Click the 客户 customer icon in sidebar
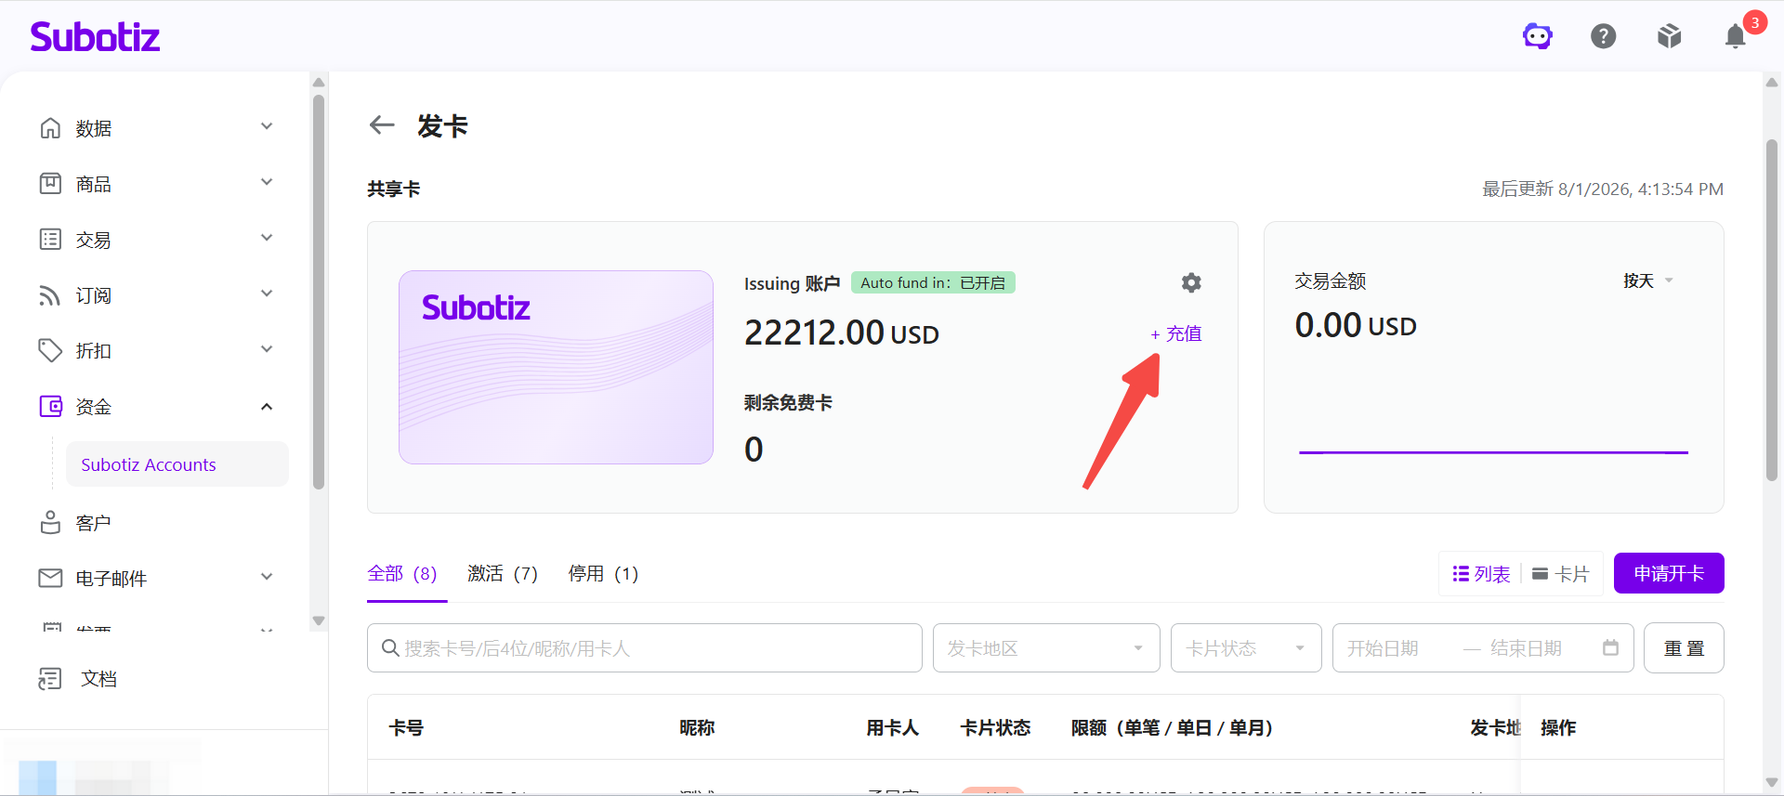 pyautogui.click(x=50, y=523)
